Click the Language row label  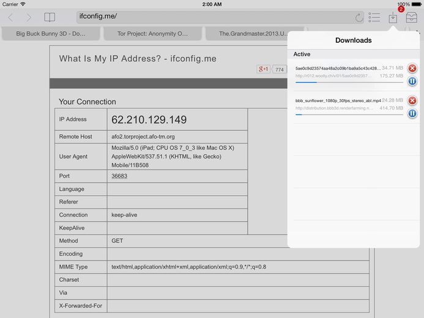click(x=72, y=189)
